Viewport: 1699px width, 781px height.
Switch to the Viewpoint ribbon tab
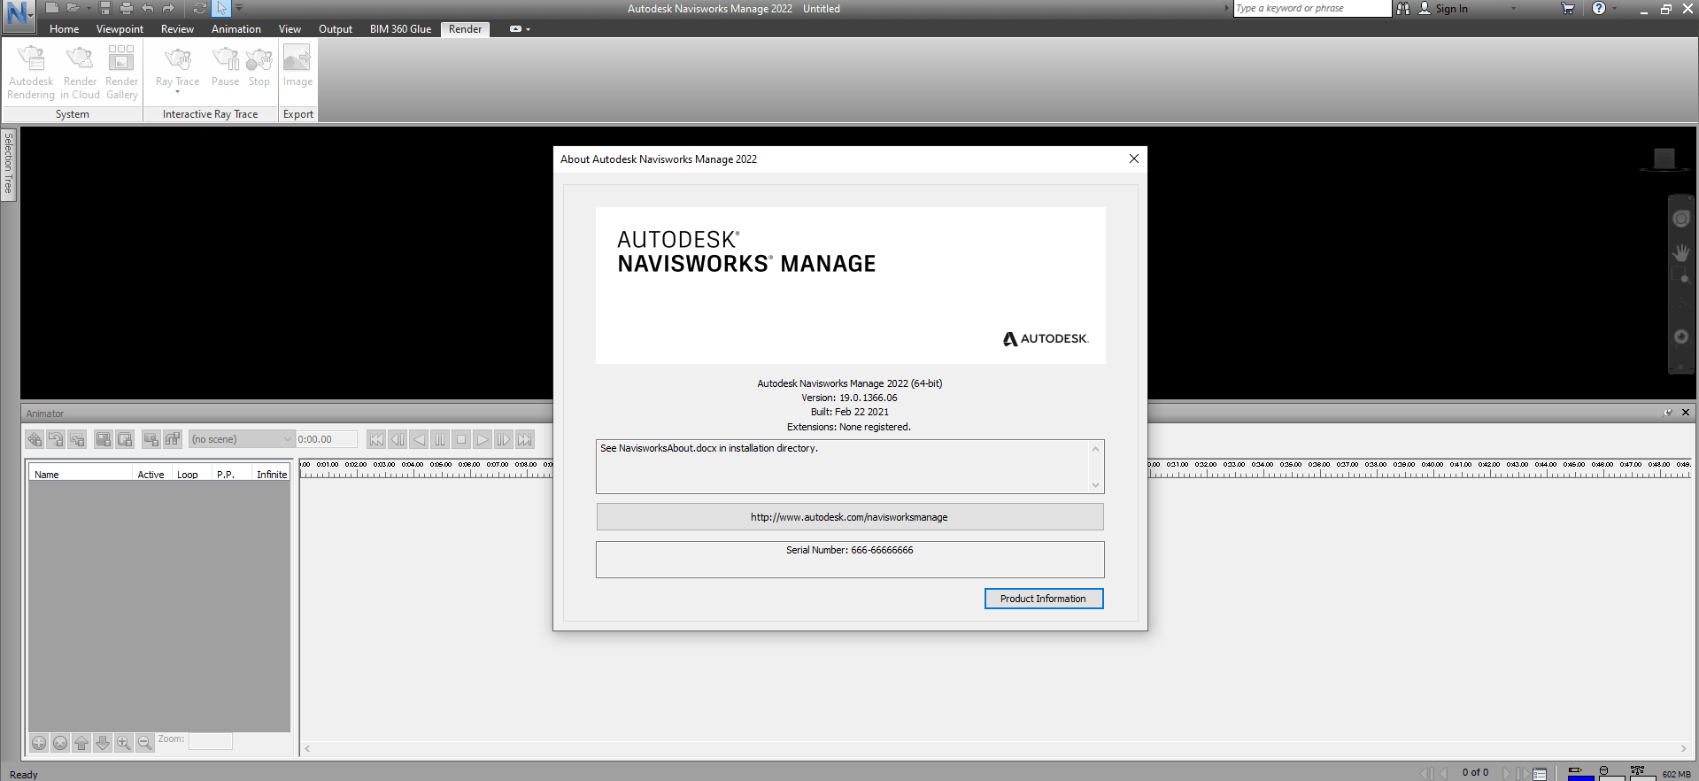[120, 29]
